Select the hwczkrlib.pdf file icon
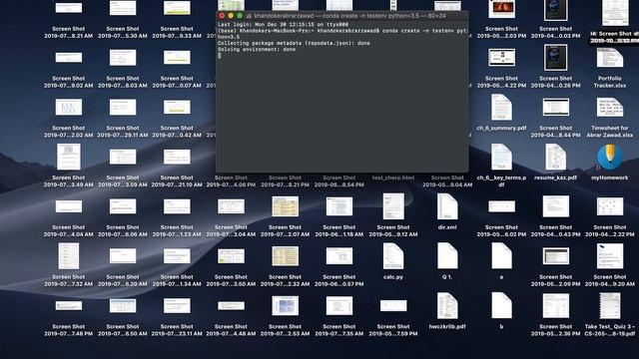 pos(447,306)
